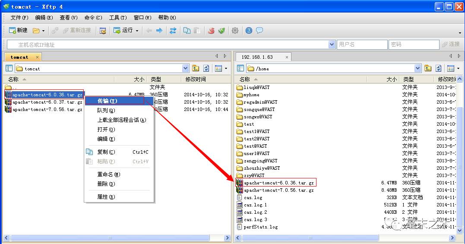Viewport: 465px width, 244px height.
Task: Click the blue help question mark icon
Action: [249, 31]
